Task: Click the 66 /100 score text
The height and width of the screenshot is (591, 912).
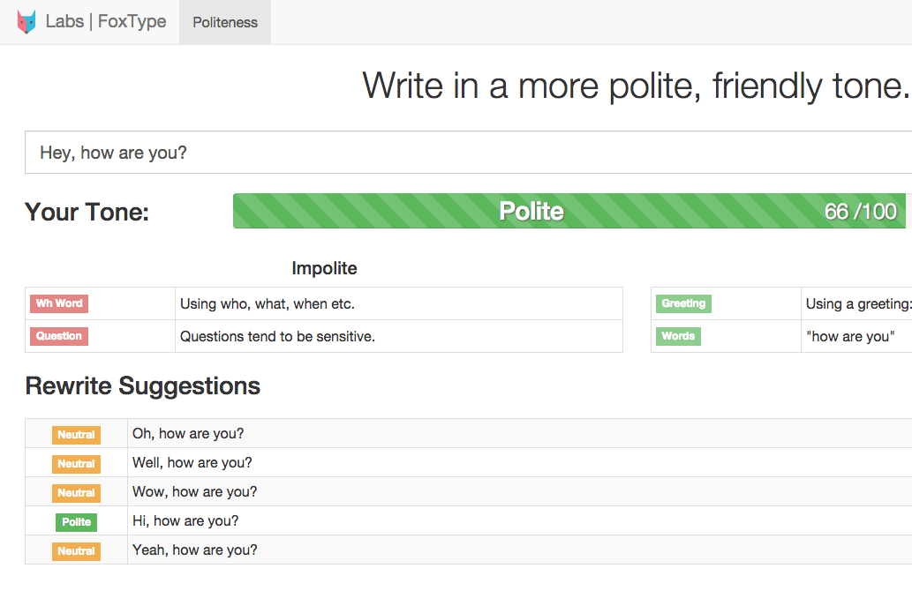Action: click(860, 212)
